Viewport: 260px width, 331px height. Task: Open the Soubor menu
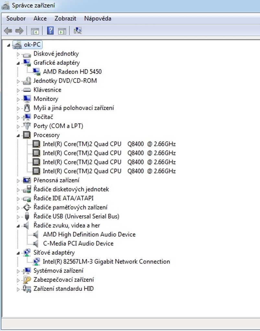(x=16, y=18)
